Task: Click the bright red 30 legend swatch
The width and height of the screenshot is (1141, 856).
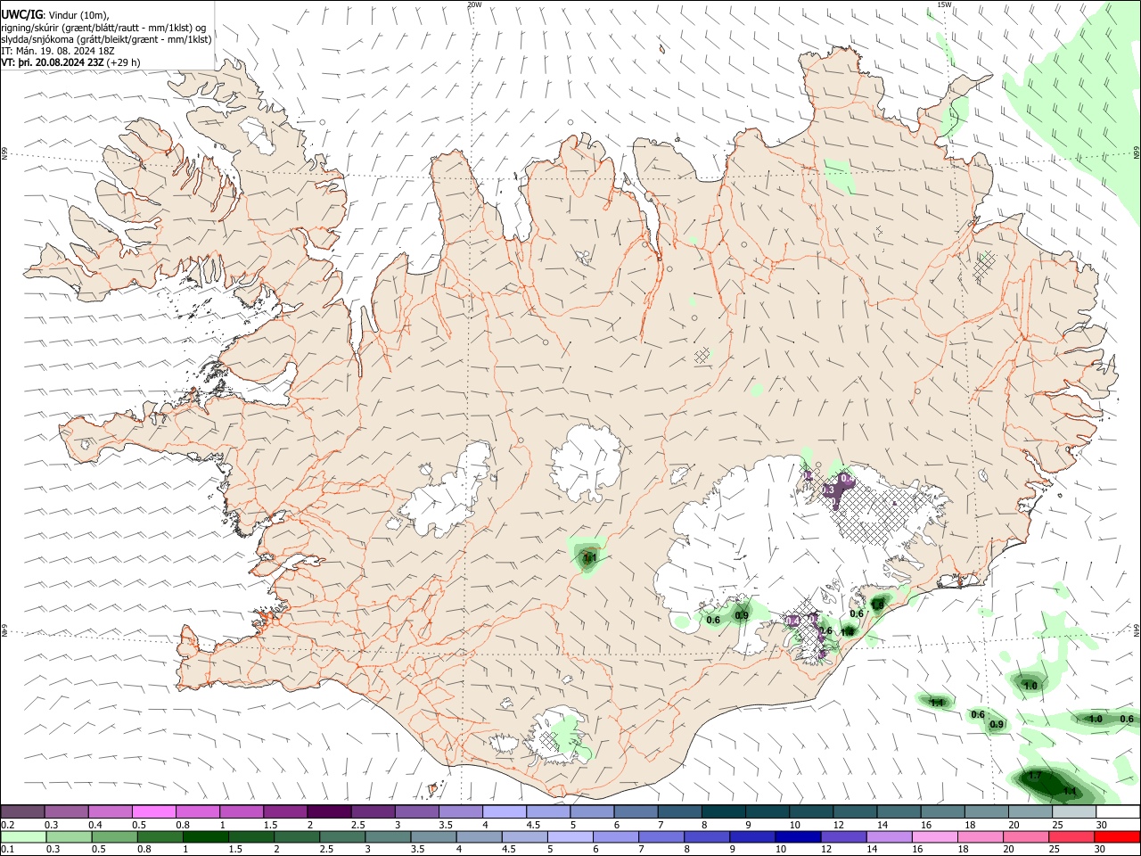Action: [1116, 836]
